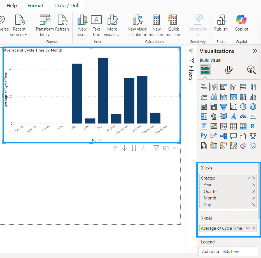
Task: Click the focus mode icon below chart
Action: tap(166, 148)
